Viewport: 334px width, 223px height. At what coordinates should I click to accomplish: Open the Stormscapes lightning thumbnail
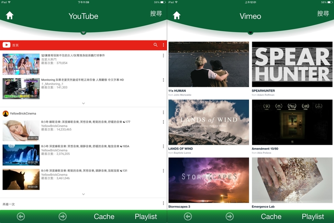pyautogui.click(x=209, y=180)
